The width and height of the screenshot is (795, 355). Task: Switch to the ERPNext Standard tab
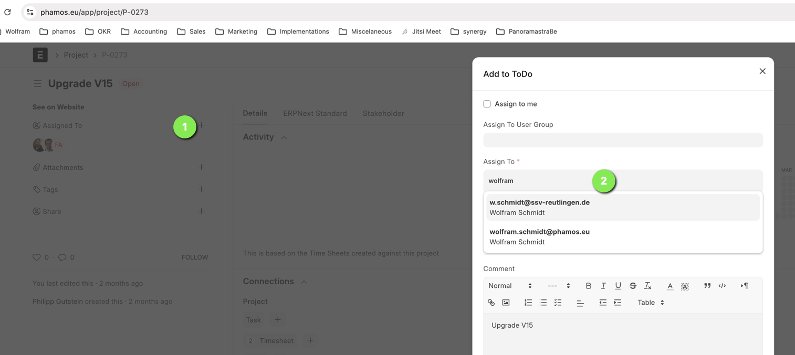pos(315,113)
